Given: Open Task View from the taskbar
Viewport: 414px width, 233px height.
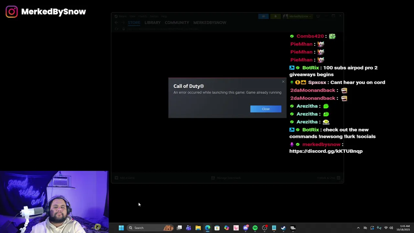Looking at the screenshot, I should (179, 228).
